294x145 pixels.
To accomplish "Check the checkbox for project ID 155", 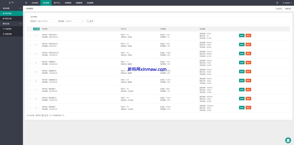I will [x=30, y=45].
